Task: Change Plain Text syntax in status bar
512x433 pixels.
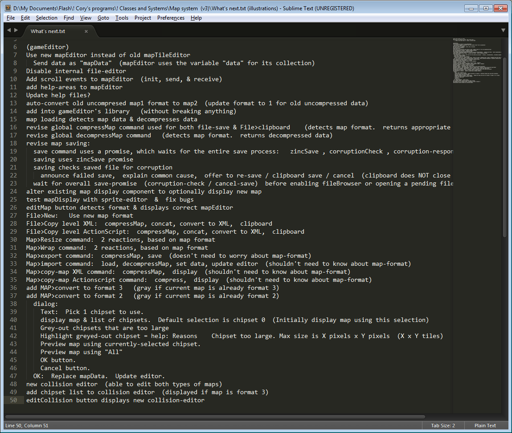Action: point(485,425)
